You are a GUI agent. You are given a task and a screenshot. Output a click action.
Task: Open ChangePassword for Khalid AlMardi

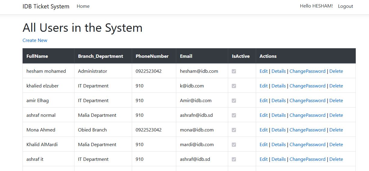click(x=307, y=145)
